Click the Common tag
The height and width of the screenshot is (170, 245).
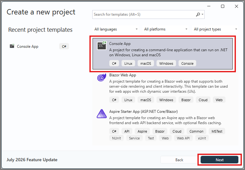197,131
